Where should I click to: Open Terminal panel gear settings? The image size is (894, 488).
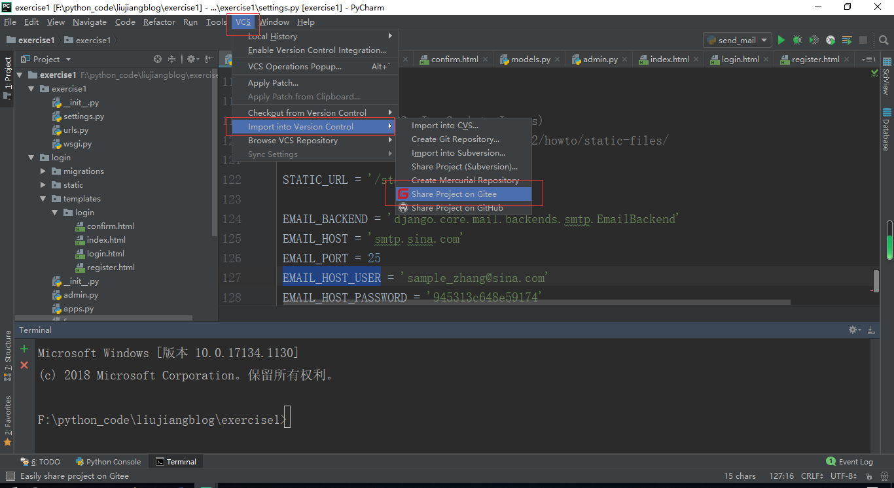coord(853,330)
